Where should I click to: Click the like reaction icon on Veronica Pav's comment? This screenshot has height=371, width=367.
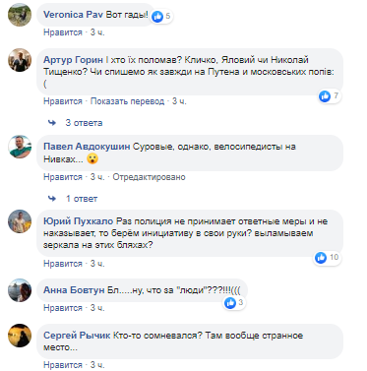click(157, 16)
